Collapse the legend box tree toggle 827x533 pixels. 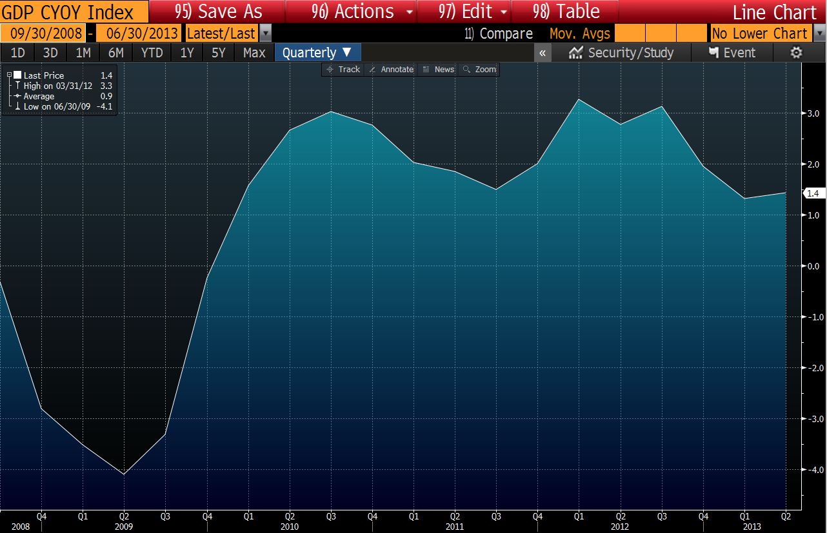(9, 75)
